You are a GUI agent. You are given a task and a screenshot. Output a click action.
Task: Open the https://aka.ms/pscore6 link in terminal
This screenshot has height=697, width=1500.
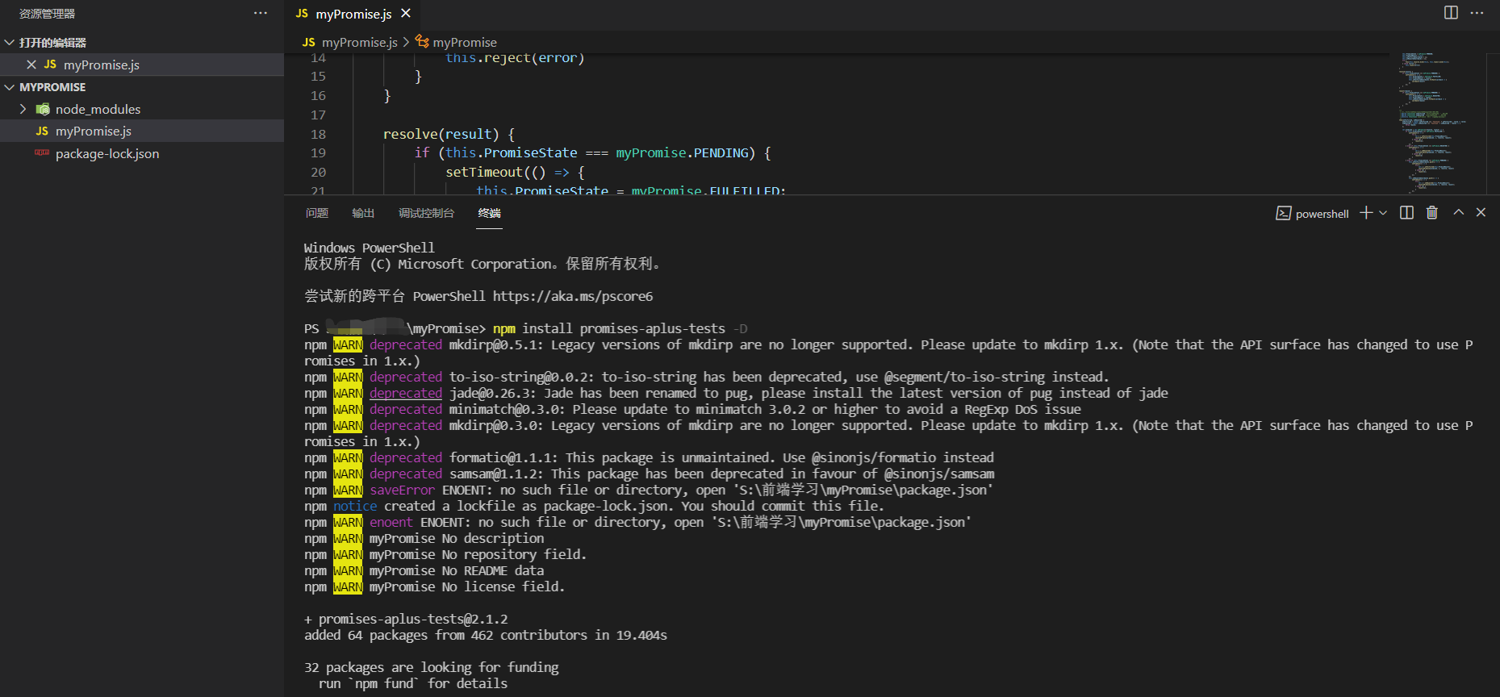tap(573, 296)
